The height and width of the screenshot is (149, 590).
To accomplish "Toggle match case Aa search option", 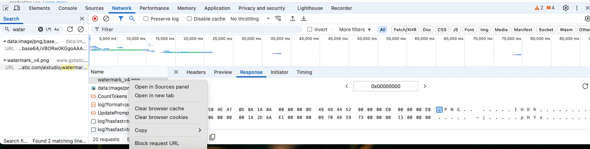I will (x=57, y=29).
